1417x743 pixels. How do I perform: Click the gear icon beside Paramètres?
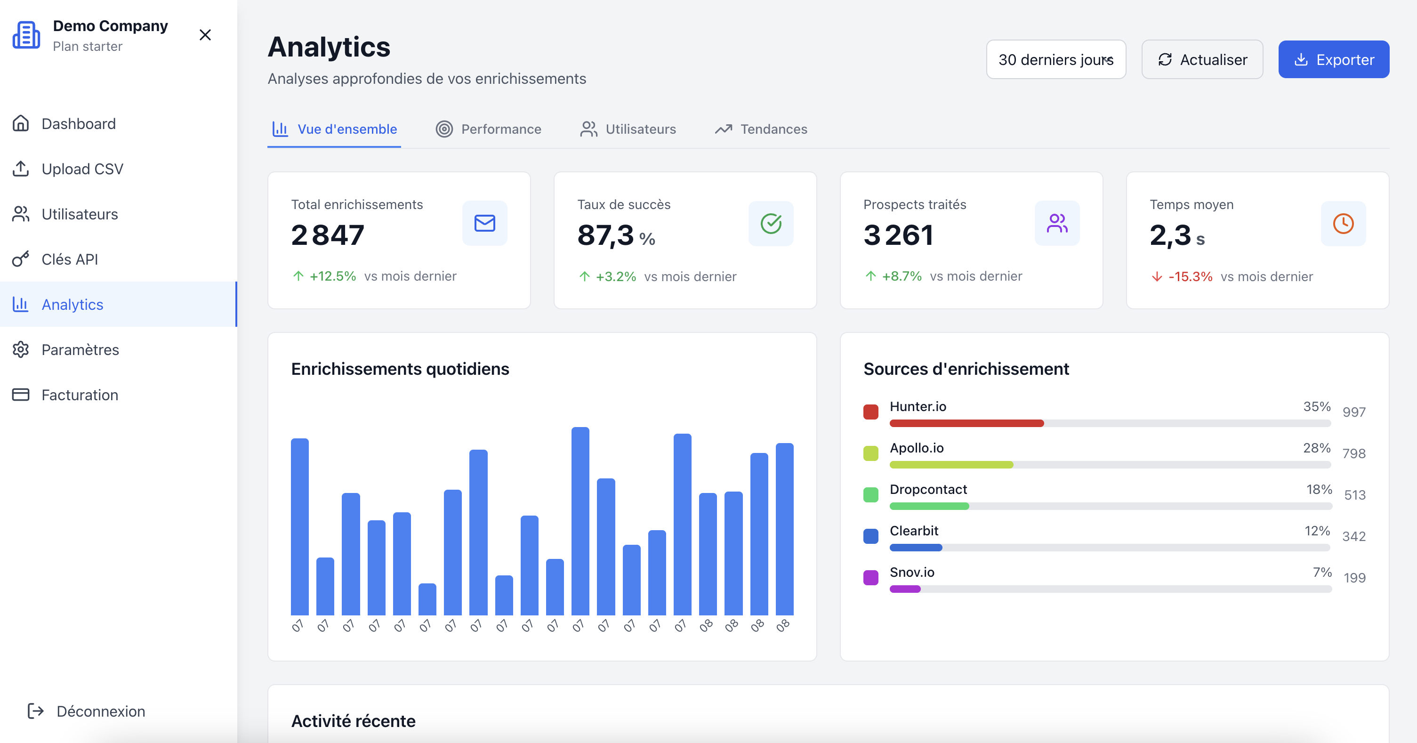[21, 349]
